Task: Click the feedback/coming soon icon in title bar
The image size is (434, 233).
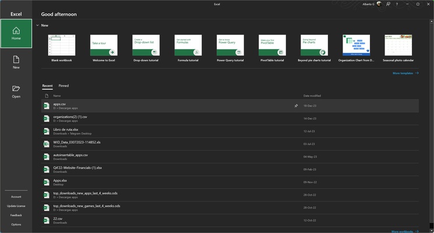Action: click(x=389, y=4)
